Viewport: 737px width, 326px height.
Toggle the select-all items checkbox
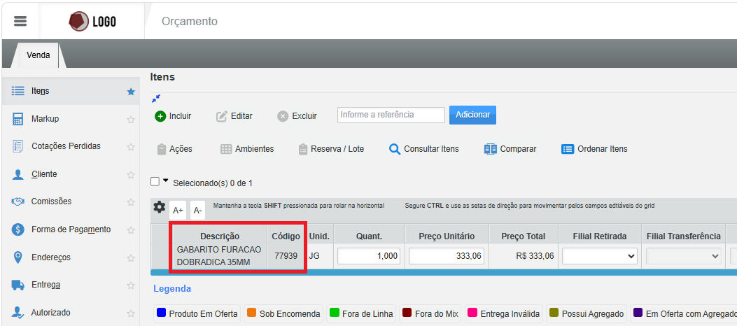coord(155,182)
